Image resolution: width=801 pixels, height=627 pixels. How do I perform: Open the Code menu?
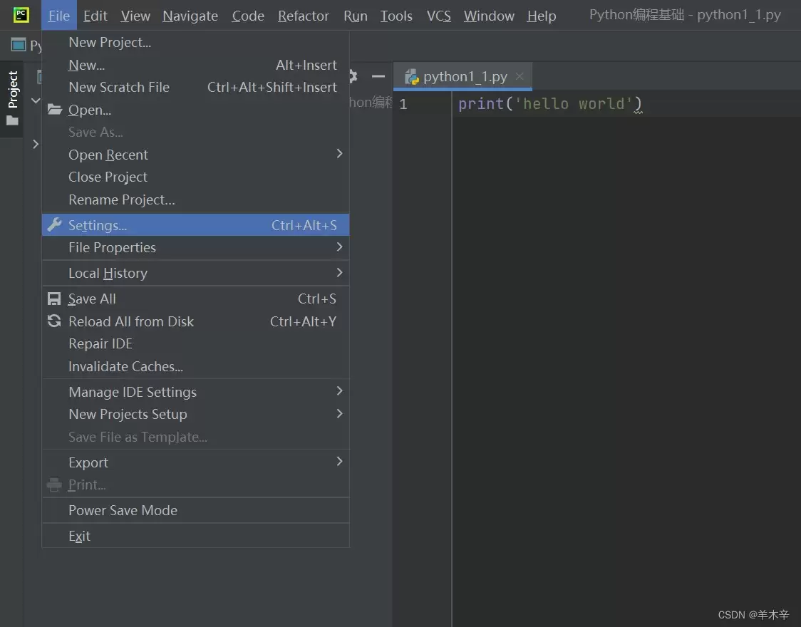(248, 16)
